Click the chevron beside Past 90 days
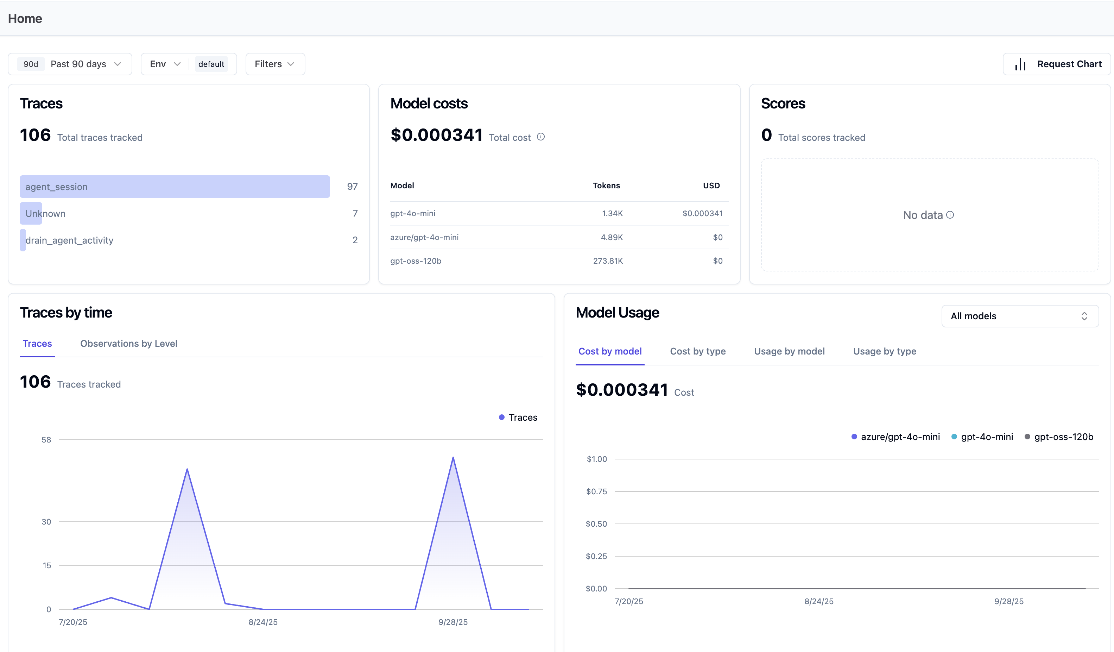1114x652 pixels. 118,64
